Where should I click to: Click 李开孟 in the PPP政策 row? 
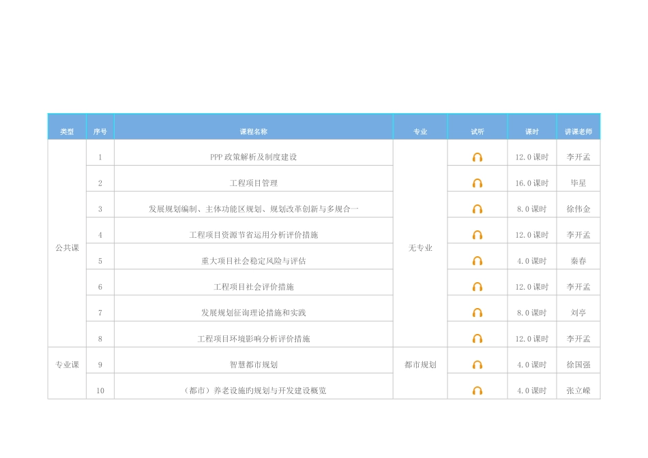[578, 157]
